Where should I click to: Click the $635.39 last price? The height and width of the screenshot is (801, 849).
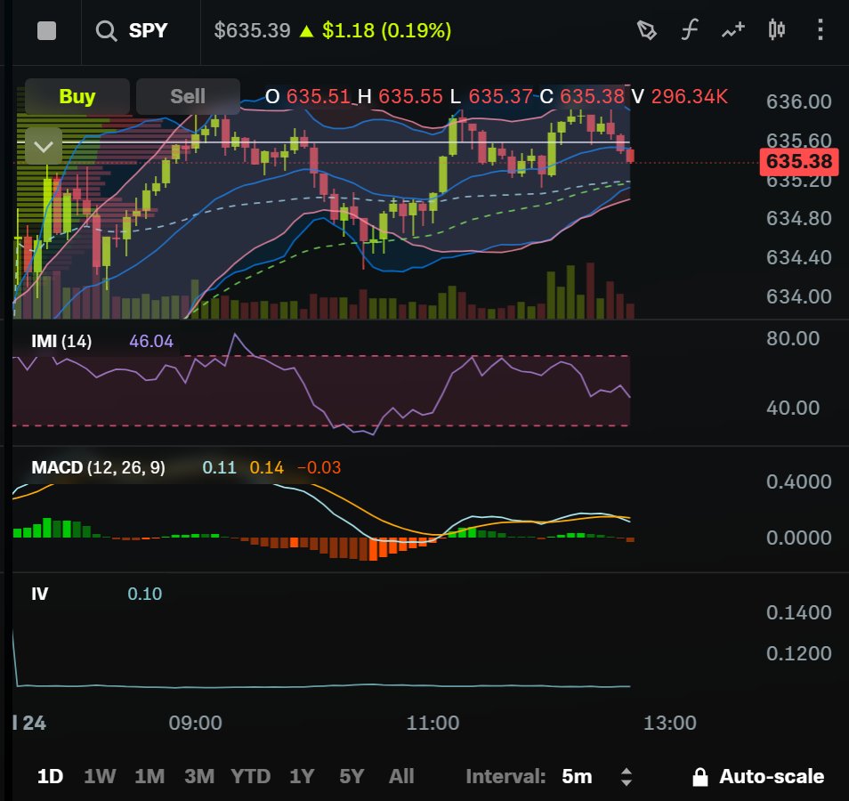[252, 30]
